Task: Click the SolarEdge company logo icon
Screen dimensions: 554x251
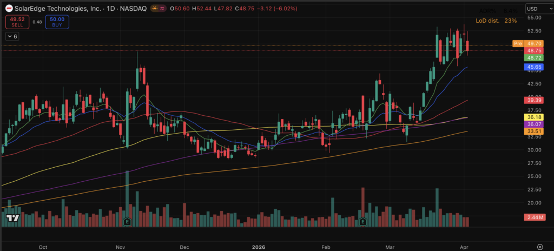Action: click(x=9, y=9)
